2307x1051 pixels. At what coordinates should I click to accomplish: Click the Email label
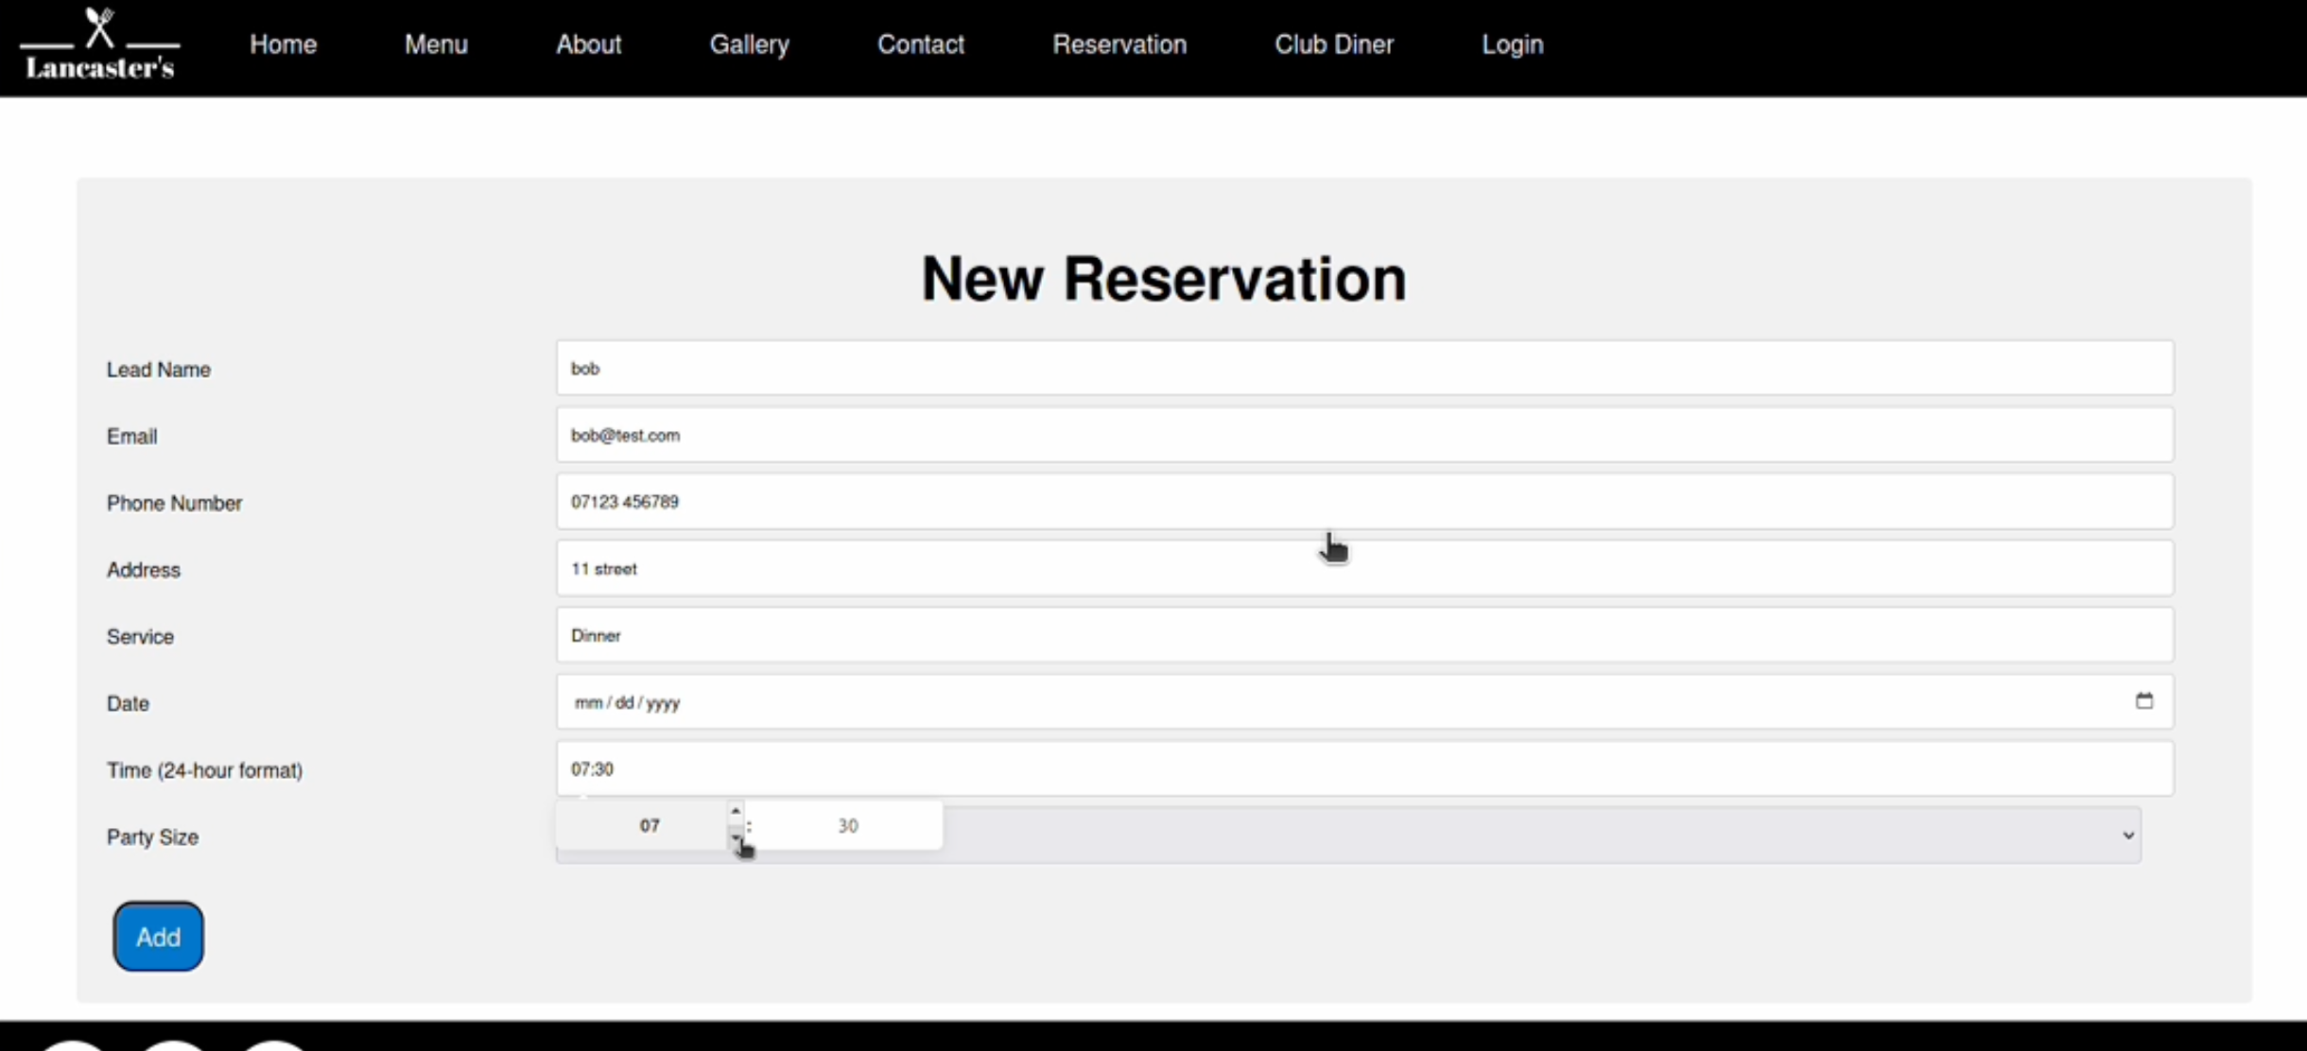[x=131, y=437]
